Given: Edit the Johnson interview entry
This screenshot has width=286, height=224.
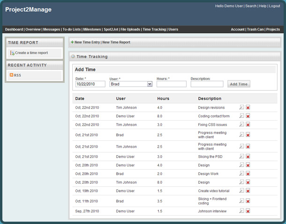Looking at the screenshot, I should pyautogui.click(x=241, y=211).
